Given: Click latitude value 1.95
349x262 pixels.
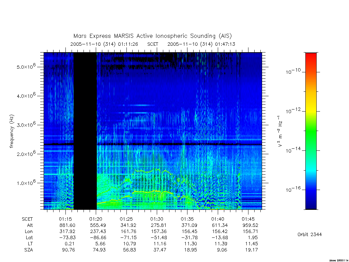Looking at the screenshot, I should tap(253, 237).
